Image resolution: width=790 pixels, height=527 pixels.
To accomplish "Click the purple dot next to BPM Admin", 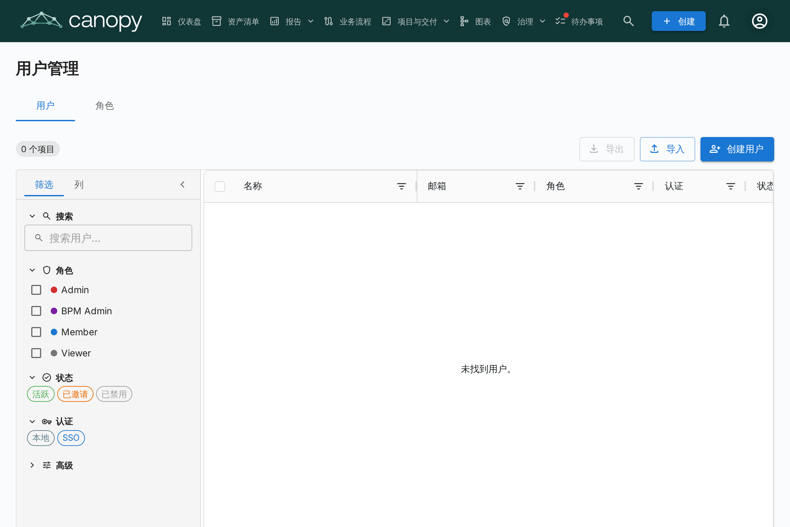I will click(54, 311).
